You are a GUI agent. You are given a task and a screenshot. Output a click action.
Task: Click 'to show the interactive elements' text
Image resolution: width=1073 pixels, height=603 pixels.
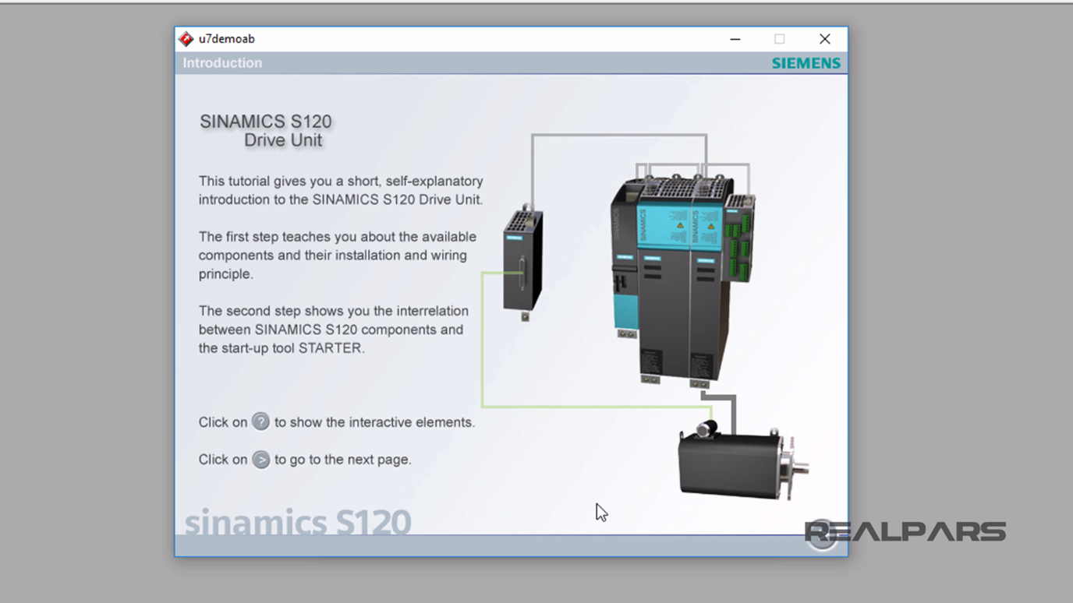374,422
